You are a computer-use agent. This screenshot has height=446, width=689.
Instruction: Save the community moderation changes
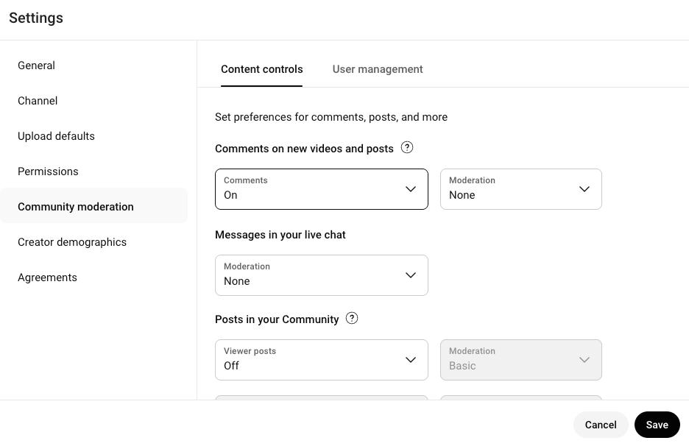point(657,425)
